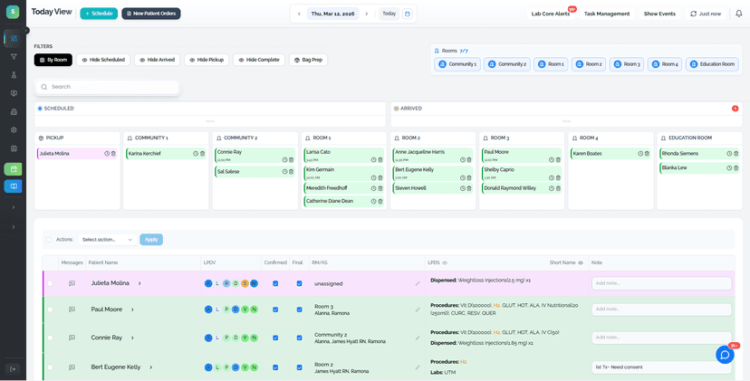Uncheck Final checkbox for Paul Moore
This screenshot has height=381, width=750.
[299, 310]
